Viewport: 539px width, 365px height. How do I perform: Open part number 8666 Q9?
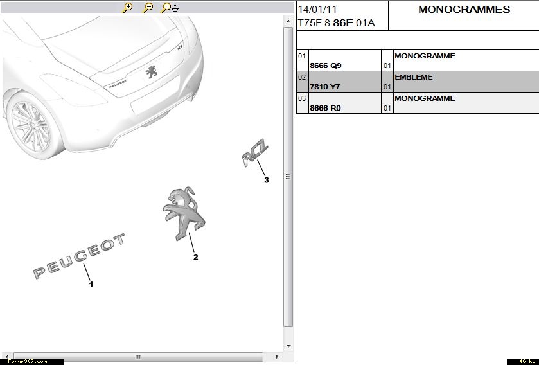coord(325,66)
